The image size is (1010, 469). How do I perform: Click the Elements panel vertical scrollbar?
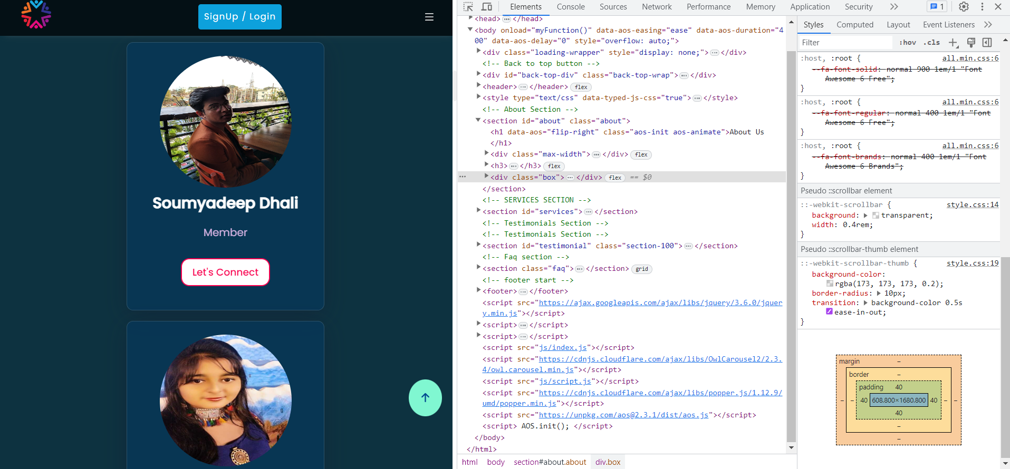pos(791,246)
